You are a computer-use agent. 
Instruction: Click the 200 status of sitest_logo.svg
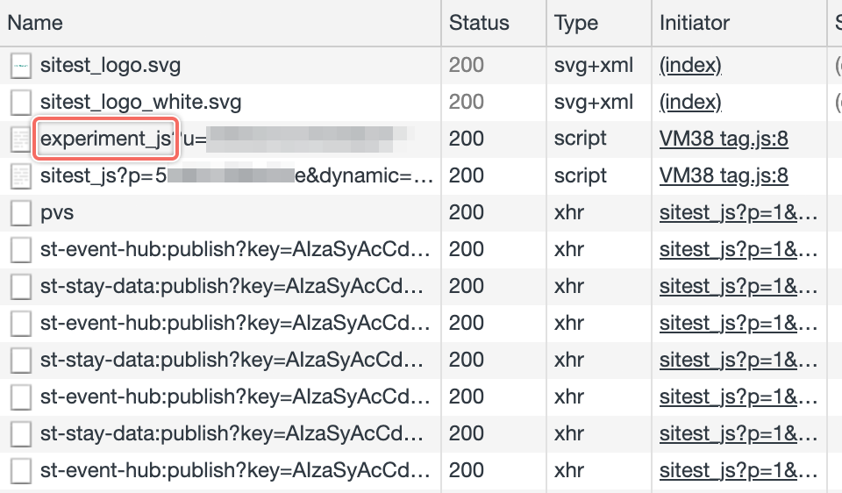(x=466, y=66)
